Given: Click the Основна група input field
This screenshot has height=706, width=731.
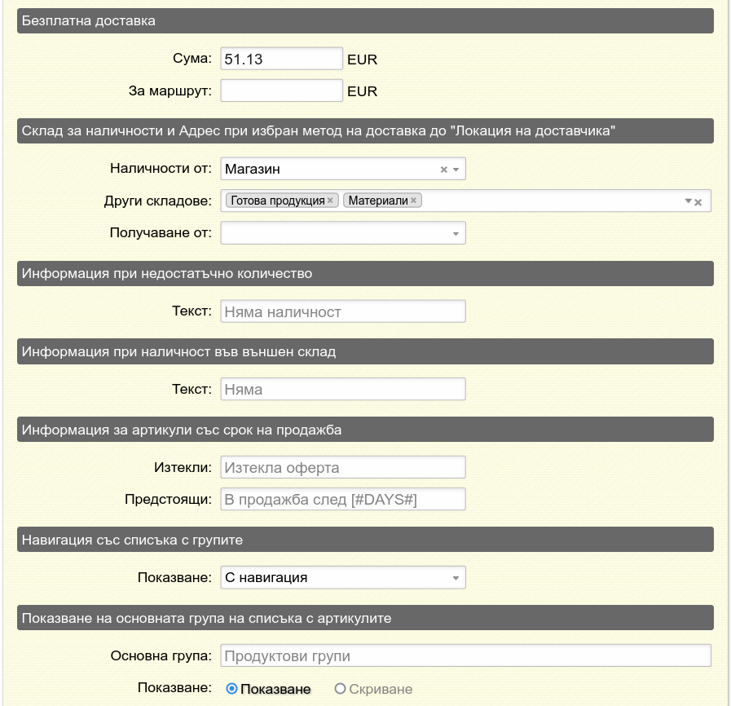Looking at the screenshot, I should [x=465, y=656].
